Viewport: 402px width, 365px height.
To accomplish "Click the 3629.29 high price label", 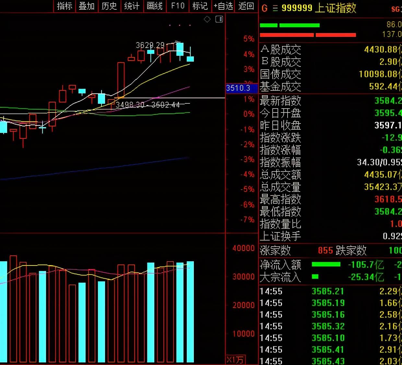I will click(x=150, y=45).
